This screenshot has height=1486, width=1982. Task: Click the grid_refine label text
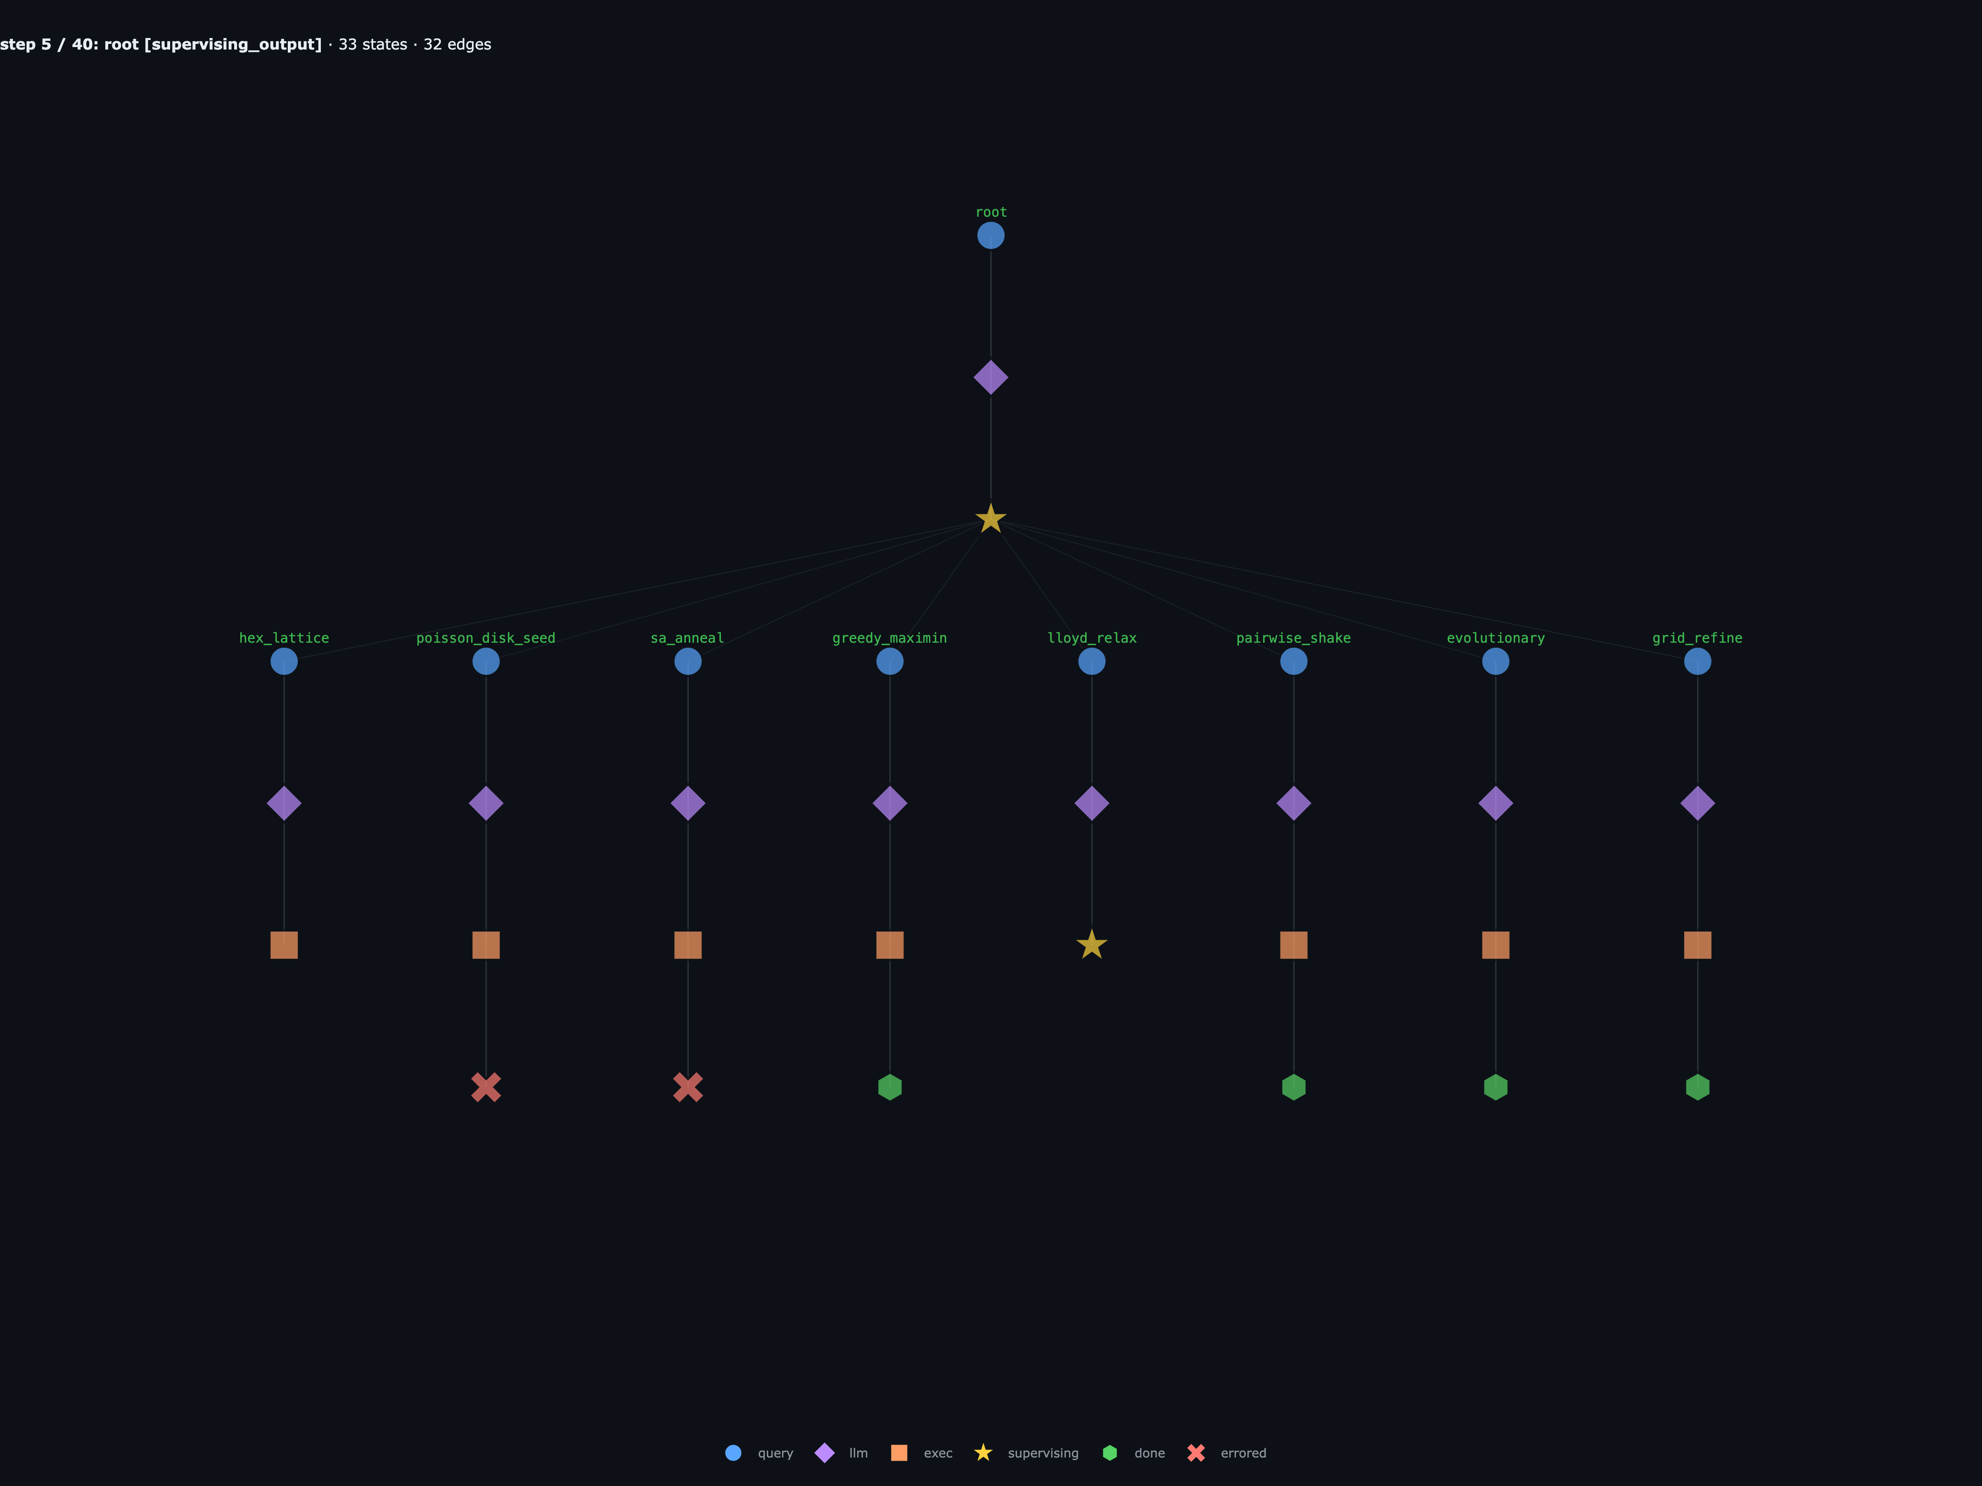(x=1697, y=638)
